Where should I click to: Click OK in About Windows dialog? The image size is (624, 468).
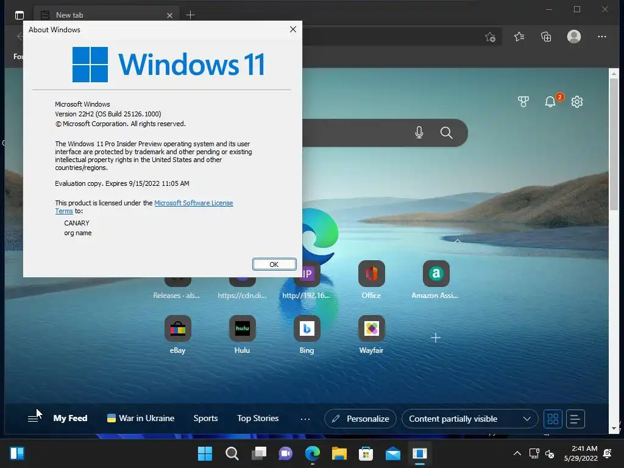tap(274, 264)
